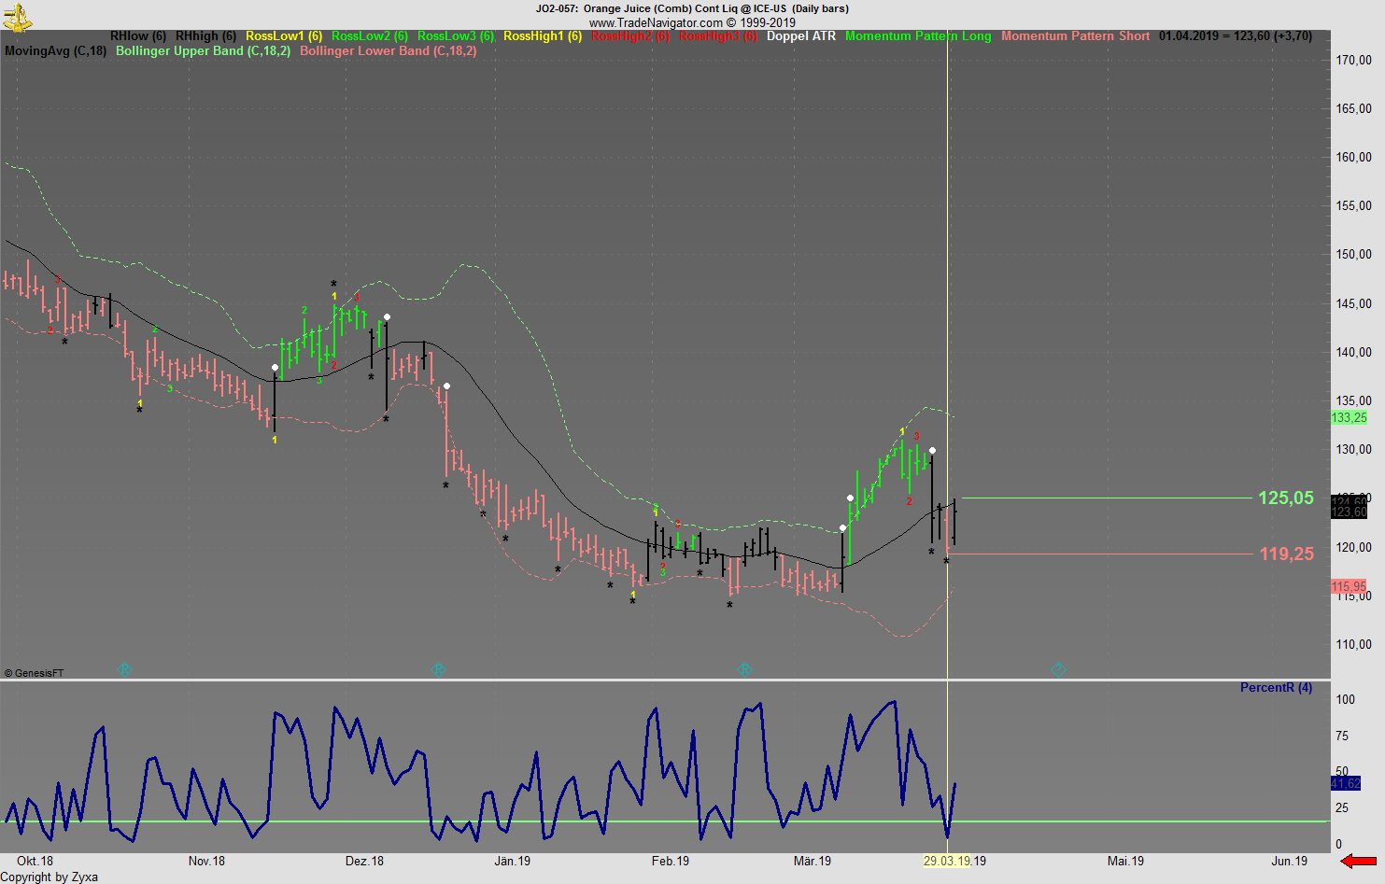This screenshot has height=884, width=1385.
Task: Click the R rollover diamond under Dez.18
Action: (x=437, y=668)
